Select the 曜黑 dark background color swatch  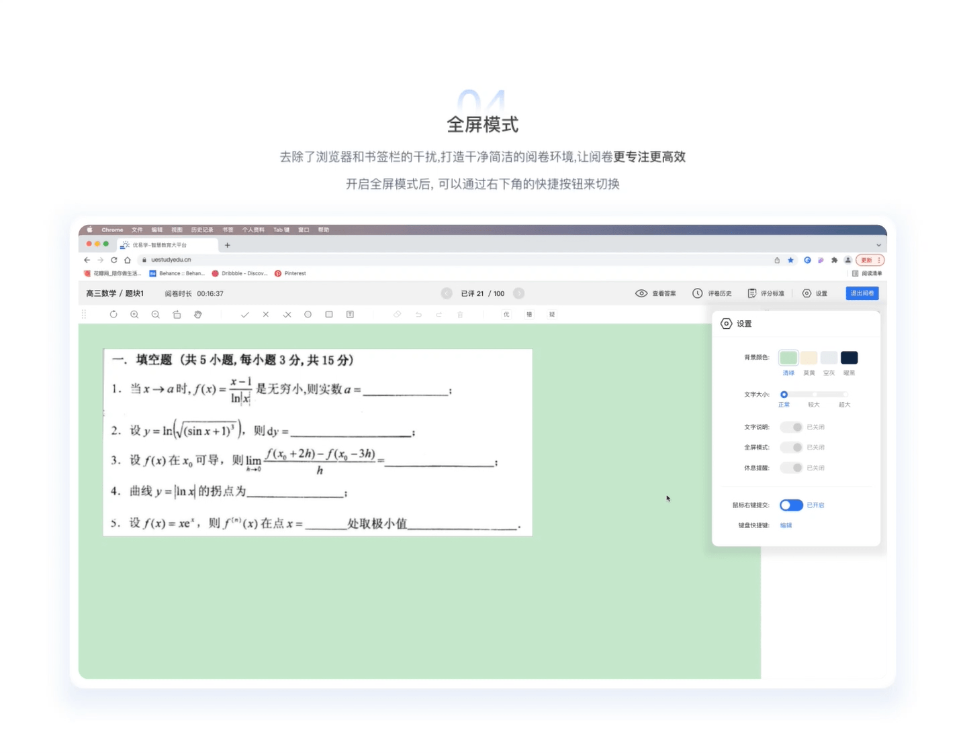pos(849,358)
